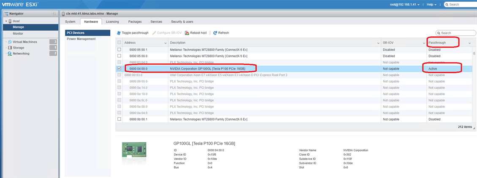Open the Passthrough column dropdown arrow
The image size is (477, 178).
[x=469, y=43]
